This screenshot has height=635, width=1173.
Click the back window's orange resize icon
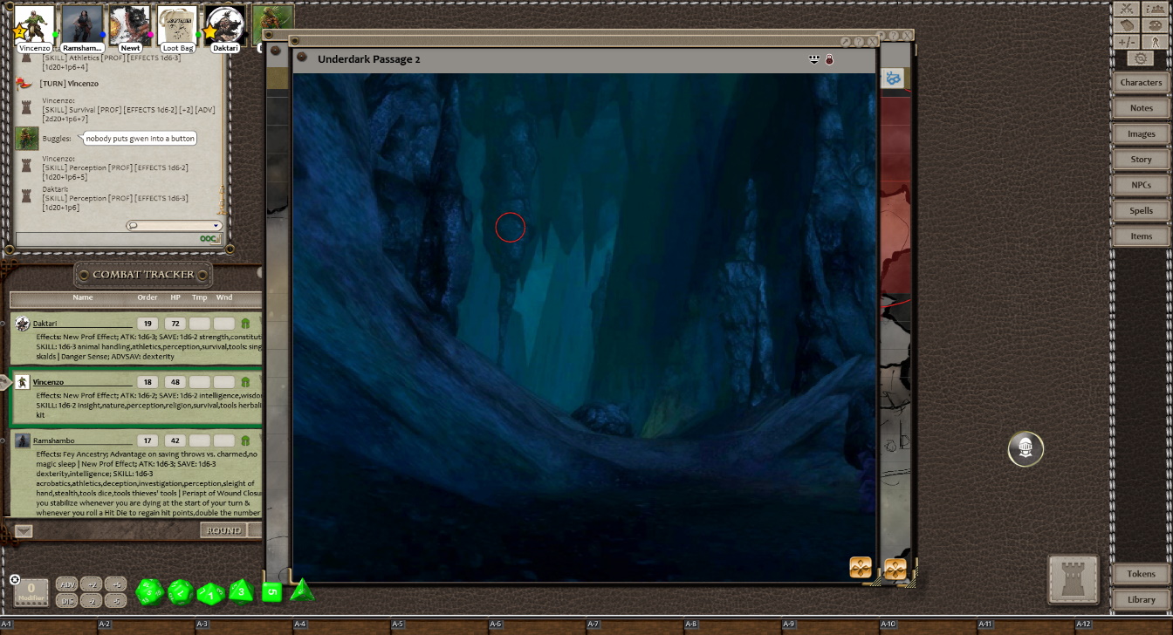pos(895,570)
